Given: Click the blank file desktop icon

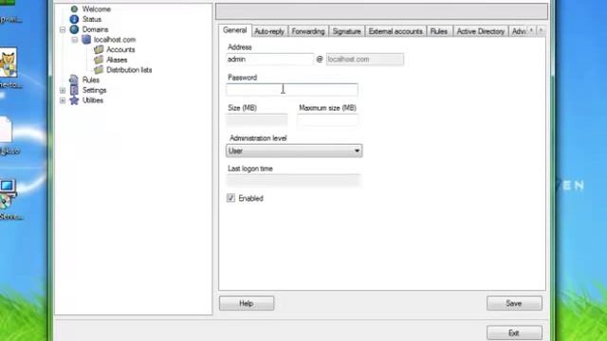Looking at the screenshot, I should click(x=6, y=130).
